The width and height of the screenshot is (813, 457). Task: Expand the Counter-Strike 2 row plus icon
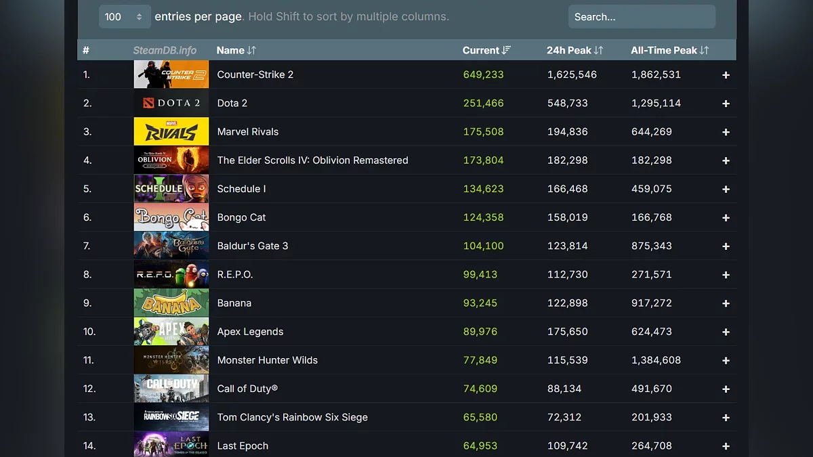[726, 75]
